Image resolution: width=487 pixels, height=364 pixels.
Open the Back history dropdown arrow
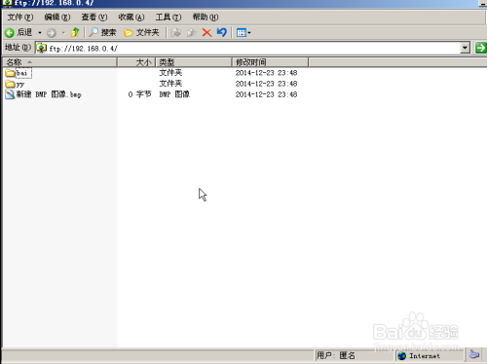click(x=40, y=33)
